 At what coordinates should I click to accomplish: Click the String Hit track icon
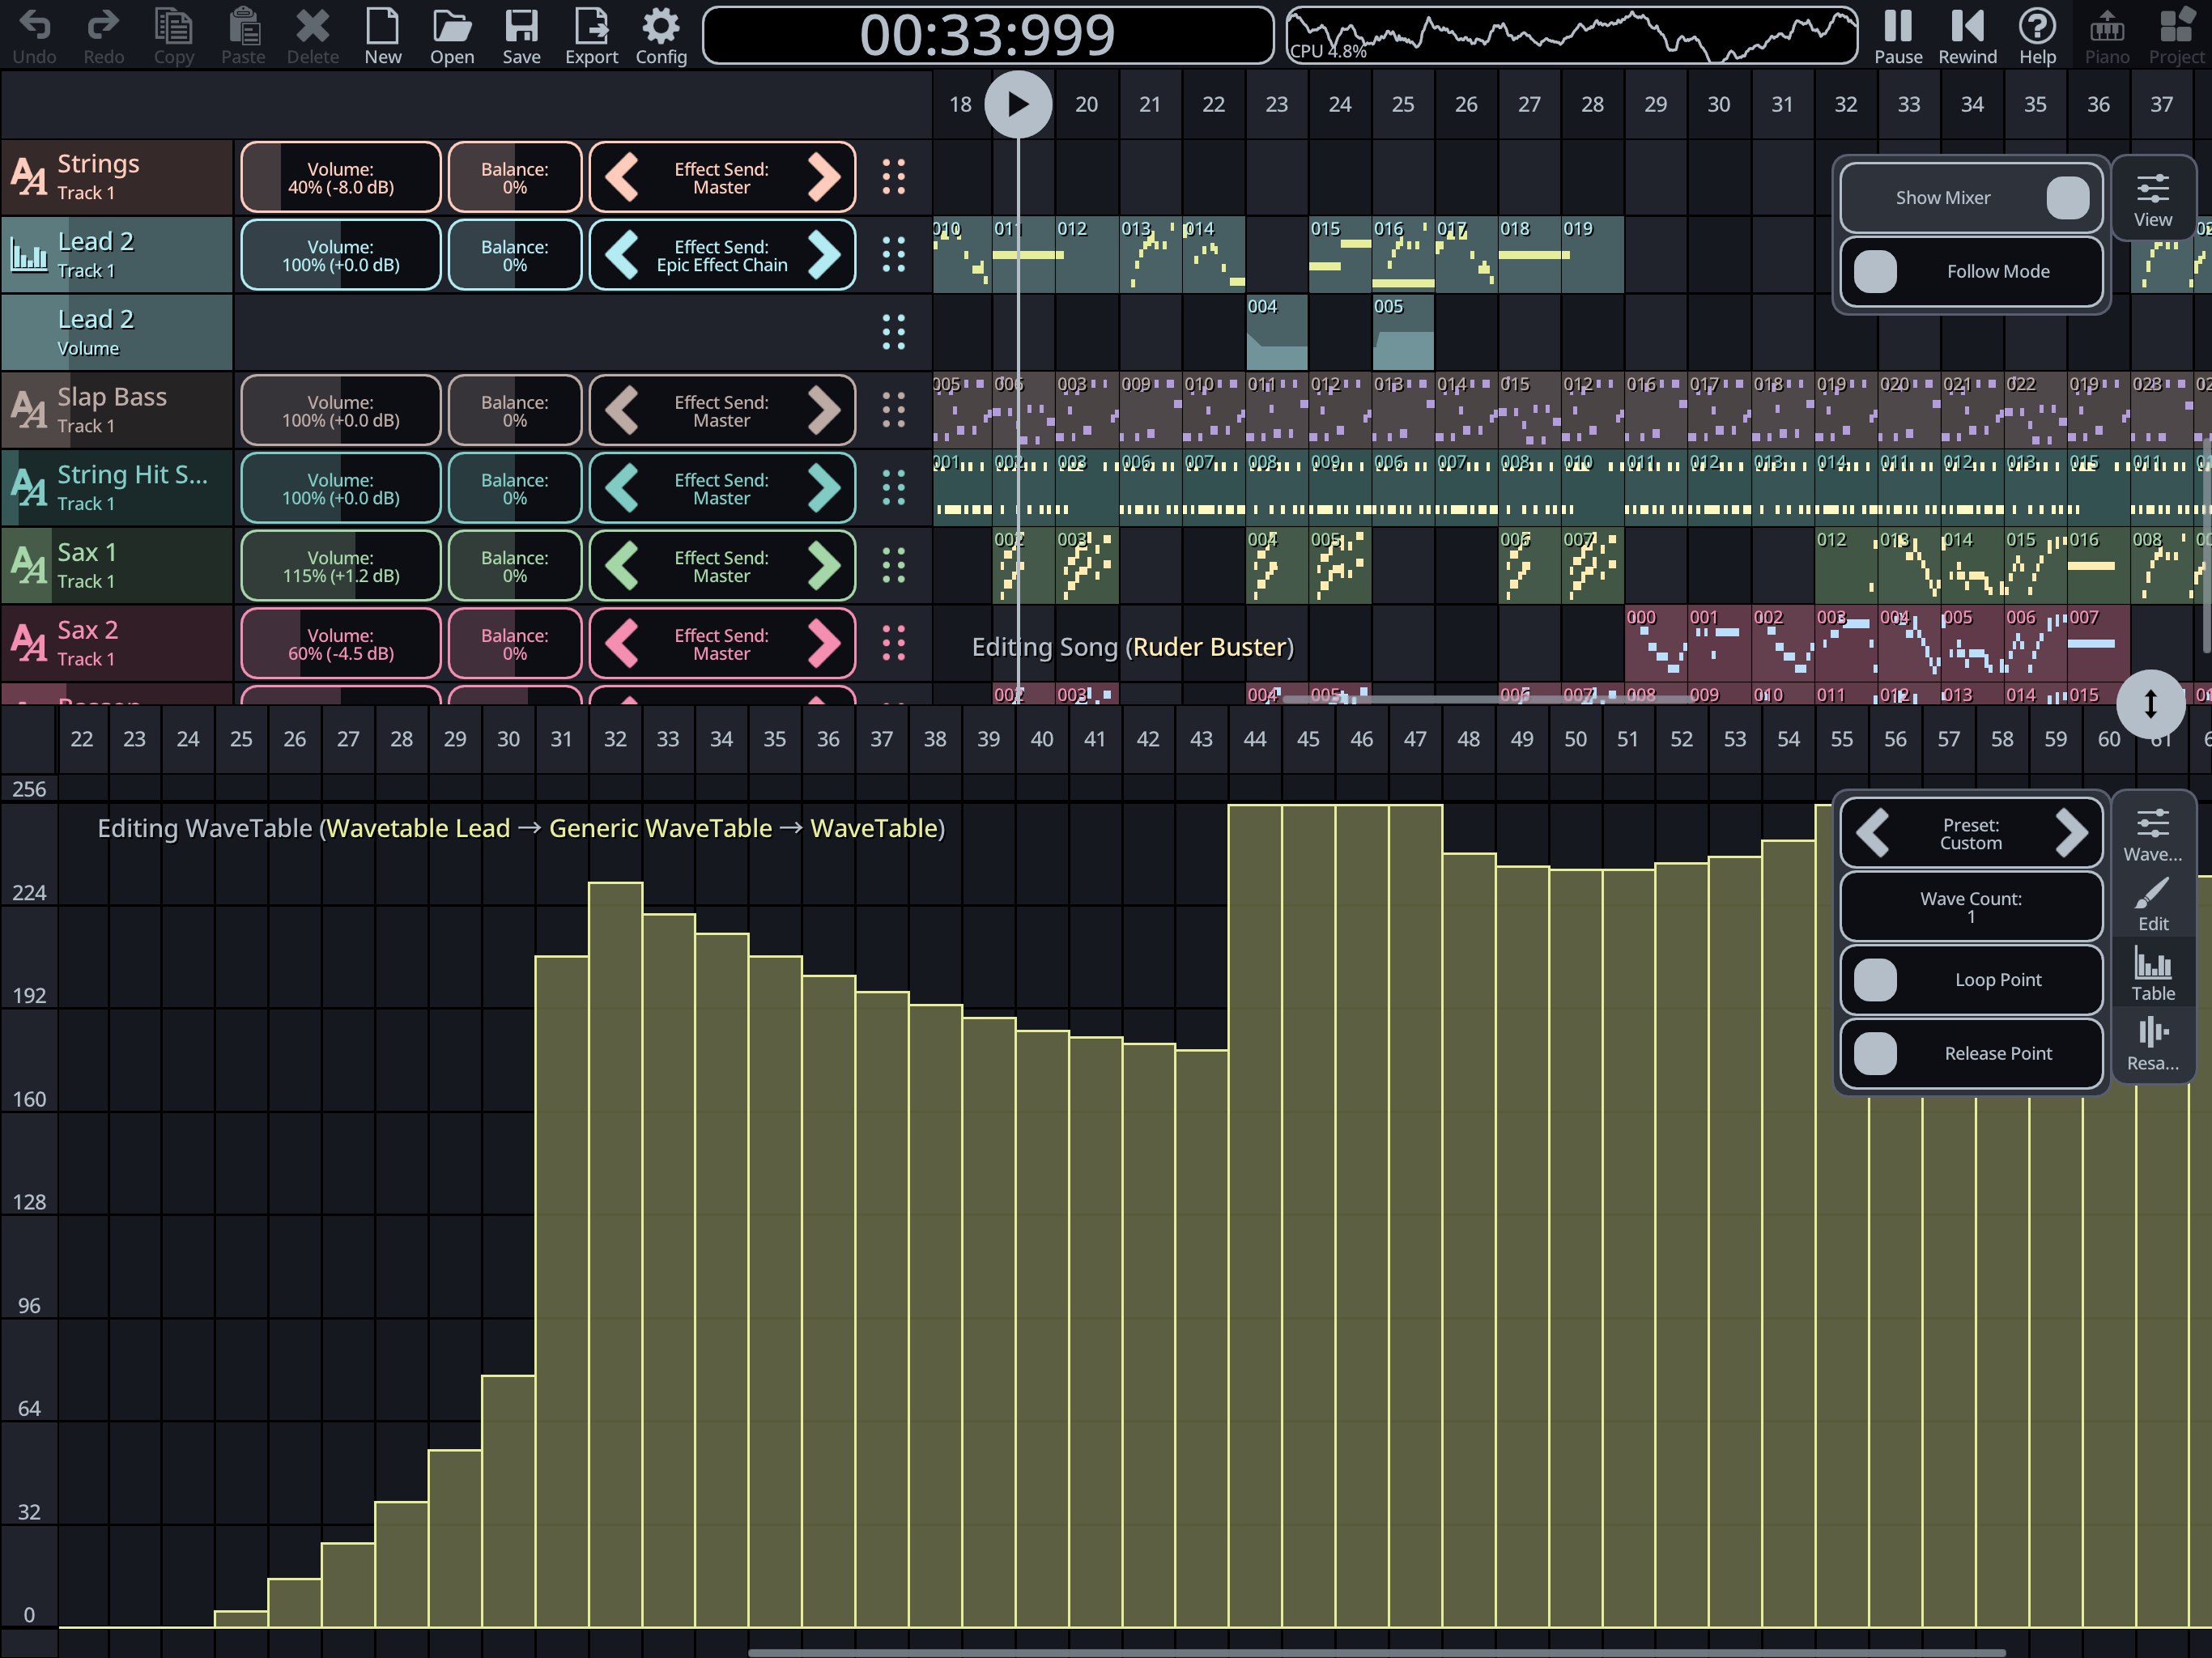click(x=28, y=488)
